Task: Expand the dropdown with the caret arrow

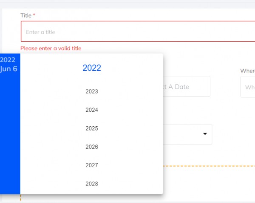Action: pos(205,134)
